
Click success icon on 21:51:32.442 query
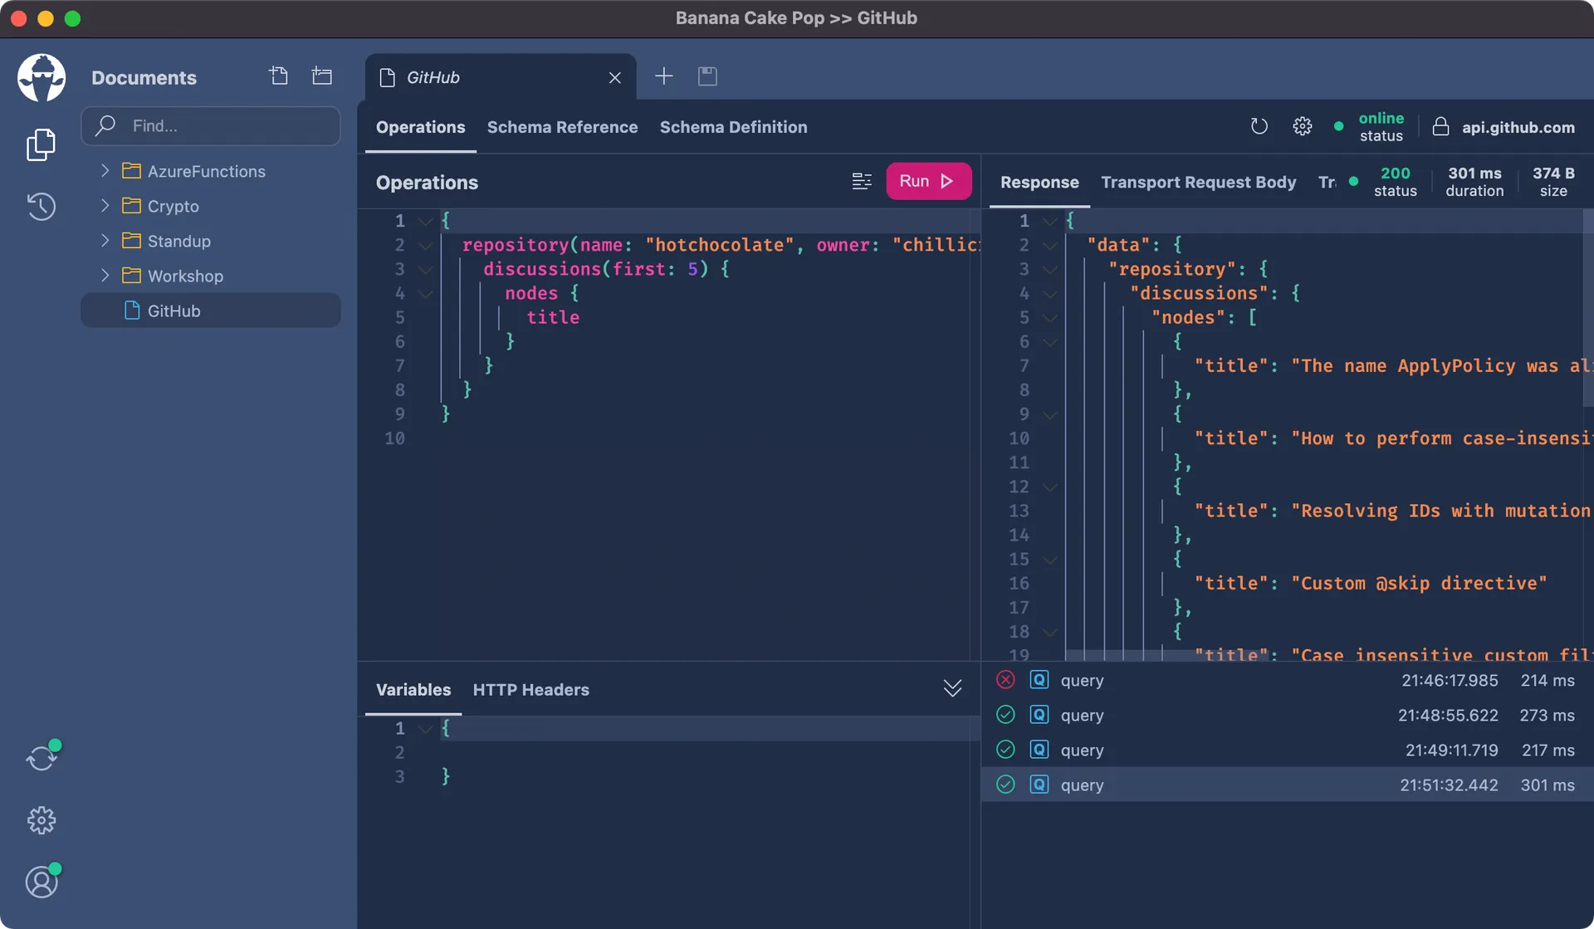[1005, 785]
